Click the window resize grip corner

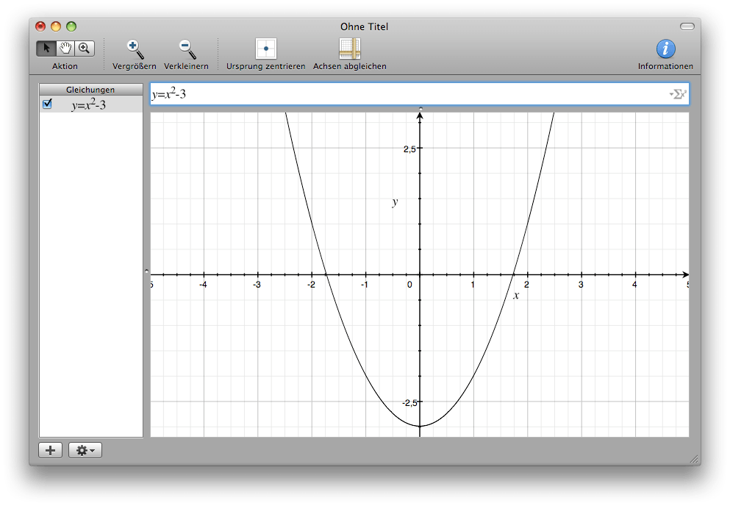tap(694, 460)
